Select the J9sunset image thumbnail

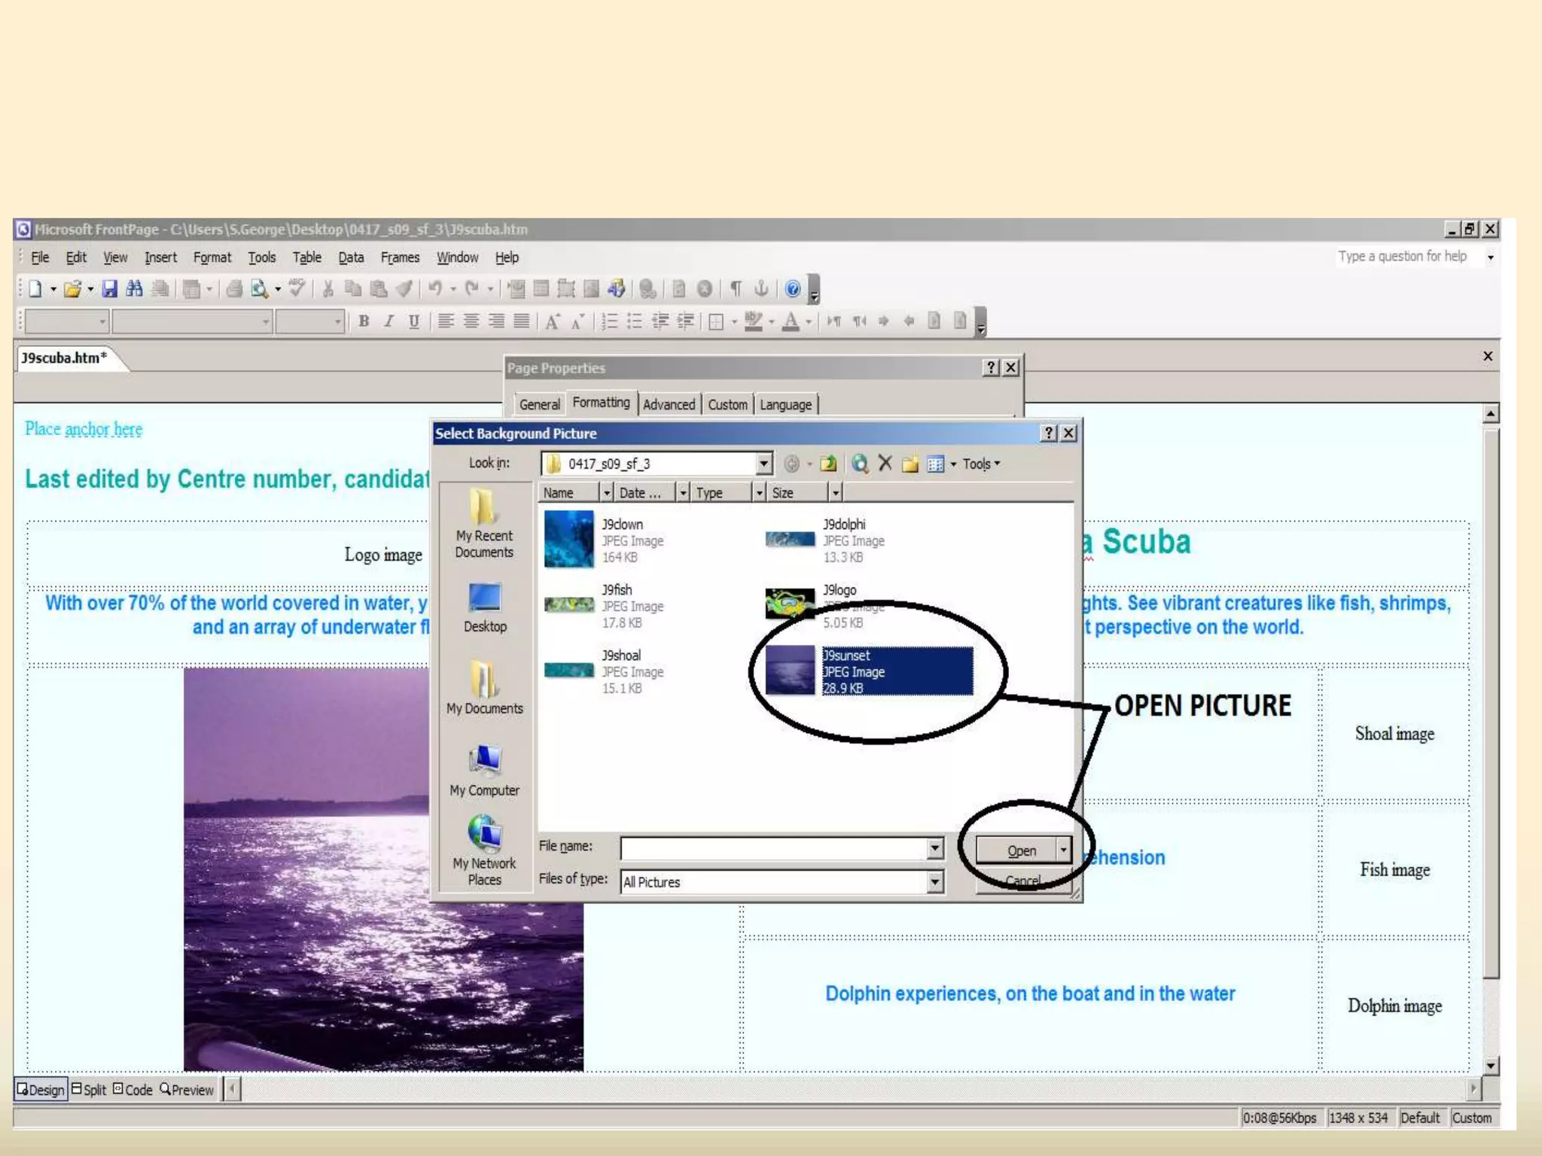(x=790, y=670)
